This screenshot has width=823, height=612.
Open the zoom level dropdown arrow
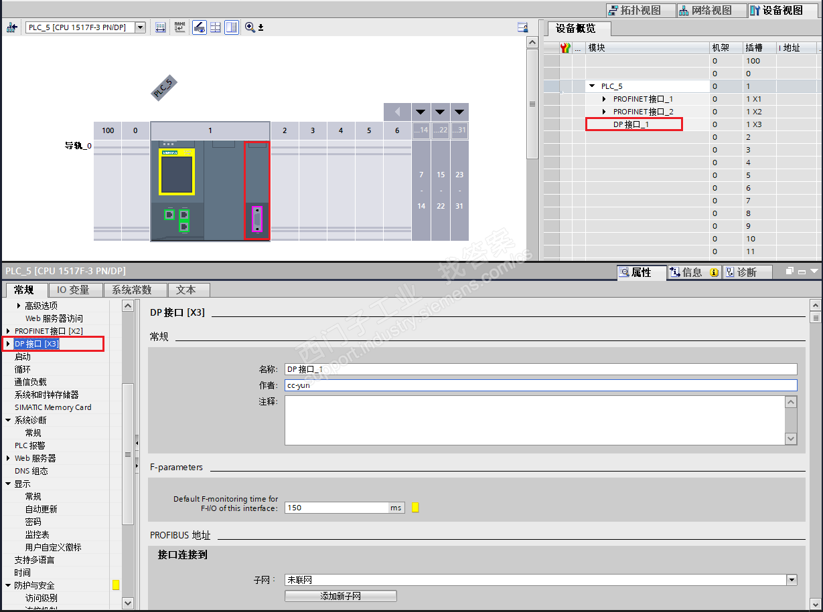[260, 28]
